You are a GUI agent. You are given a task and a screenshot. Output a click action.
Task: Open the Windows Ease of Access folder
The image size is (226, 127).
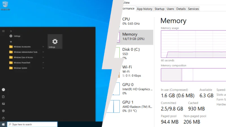pyautogui.click(x=23, y=57)
